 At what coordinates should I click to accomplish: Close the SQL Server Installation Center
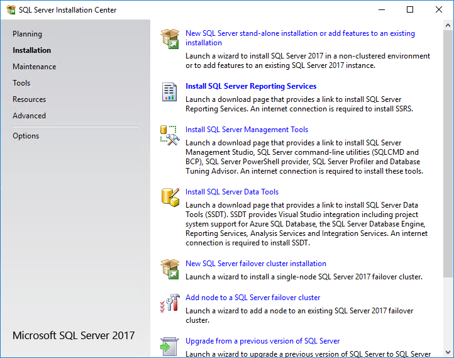(439, 9)
